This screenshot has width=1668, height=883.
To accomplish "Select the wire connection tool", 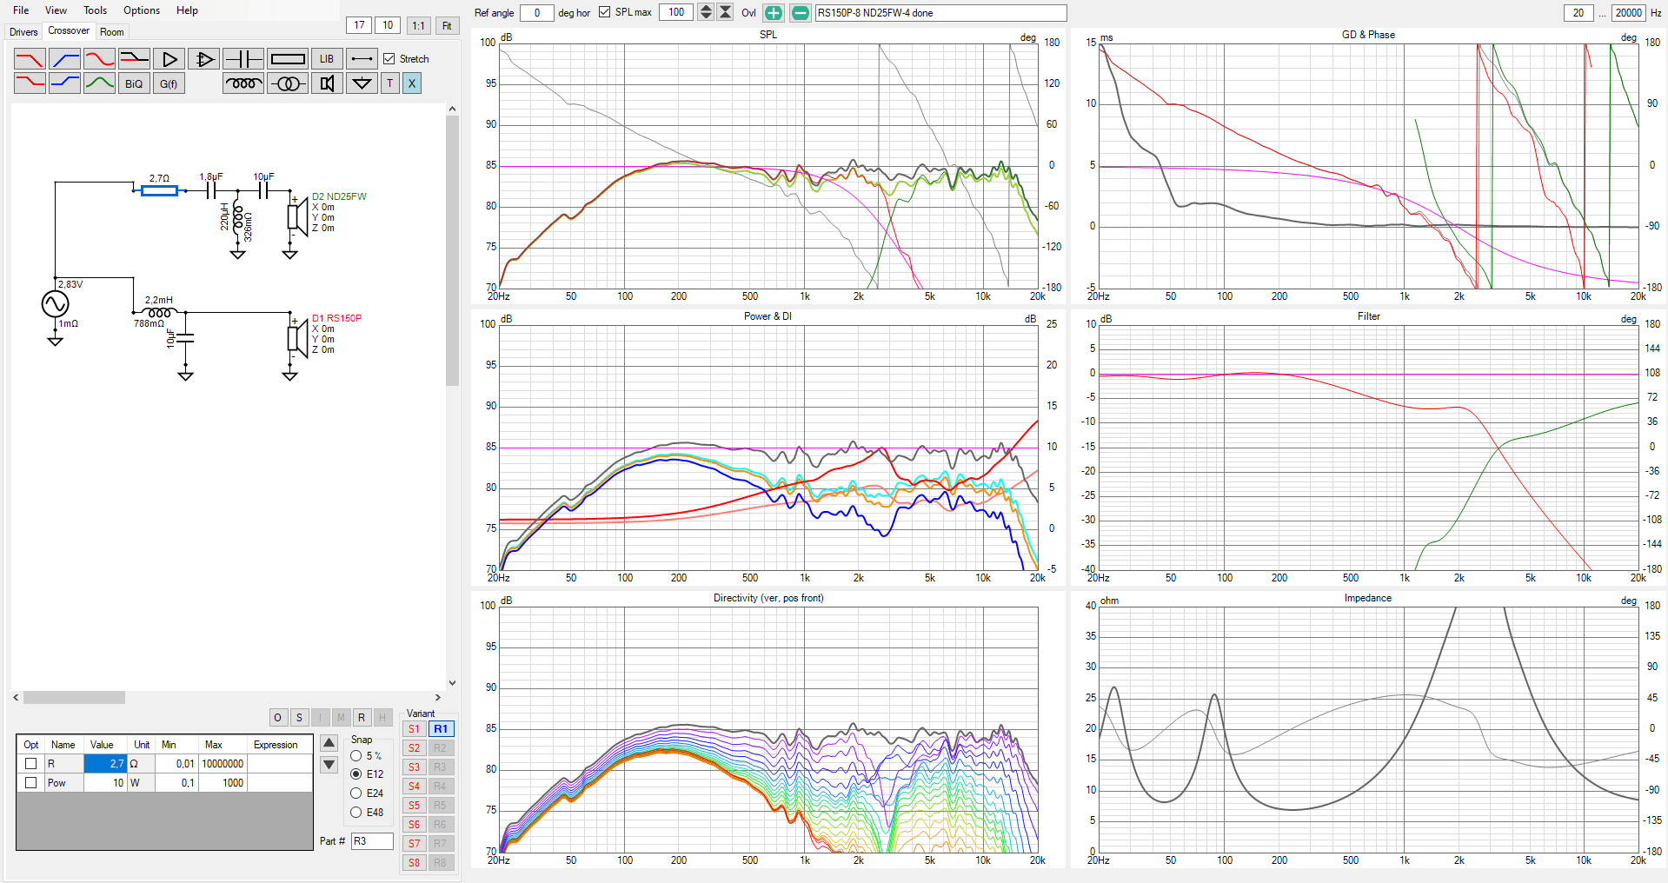I will coord(362,59).
